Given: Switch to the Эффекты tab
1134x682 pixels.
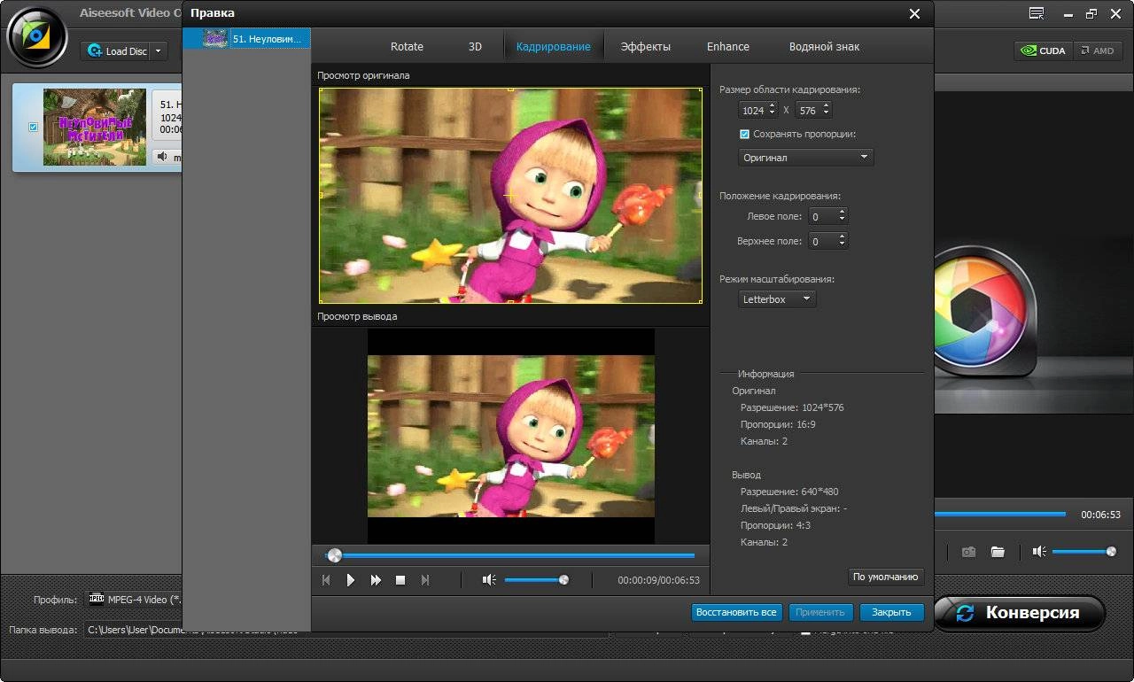Looking at the screenshot, I should coord(646,46).
